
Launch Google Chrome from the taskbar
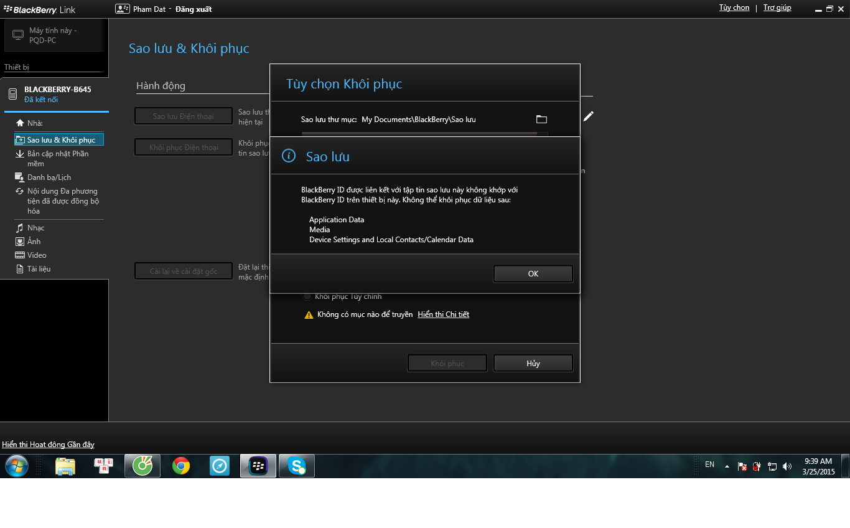click(181, 466)
